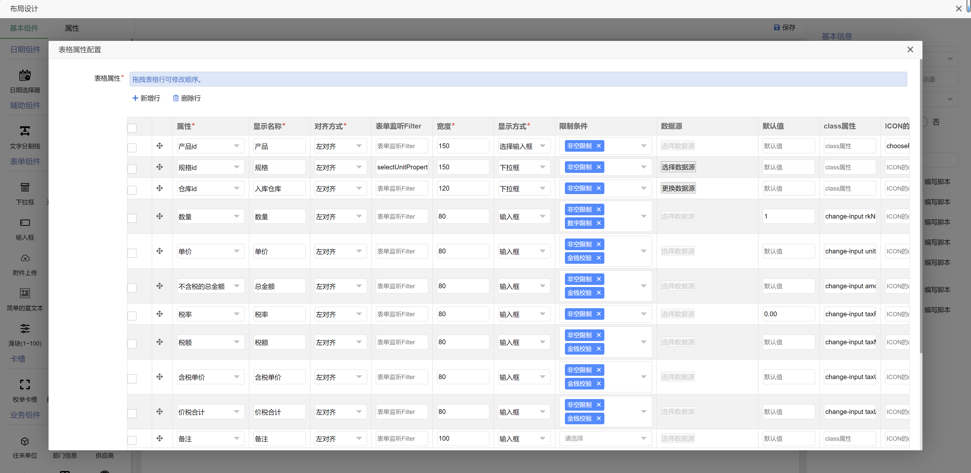Check the 税率 row checkbox
The image size is (971, 473).
tap(132, 316)
